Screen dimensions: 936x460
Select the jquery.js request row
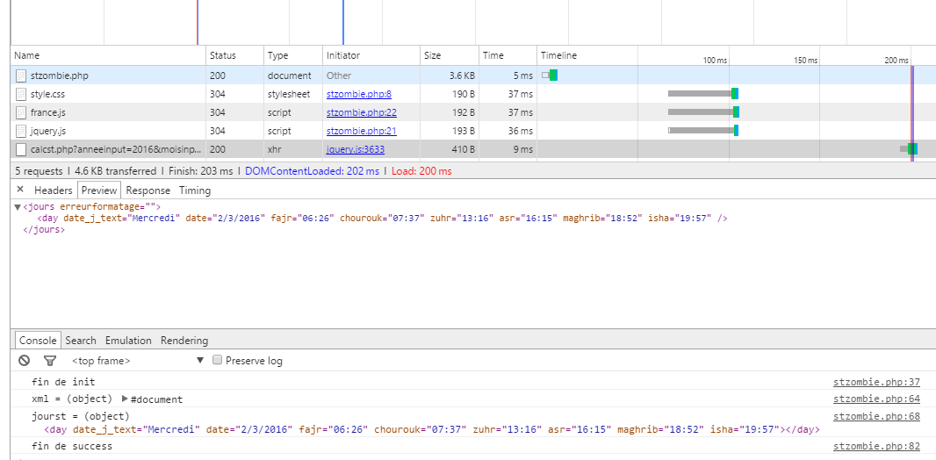click(472, 131)
